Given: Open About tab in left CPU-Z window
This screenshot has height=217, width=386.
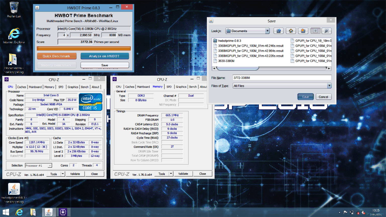Looking at the screenshot, I should click(95, 87).
